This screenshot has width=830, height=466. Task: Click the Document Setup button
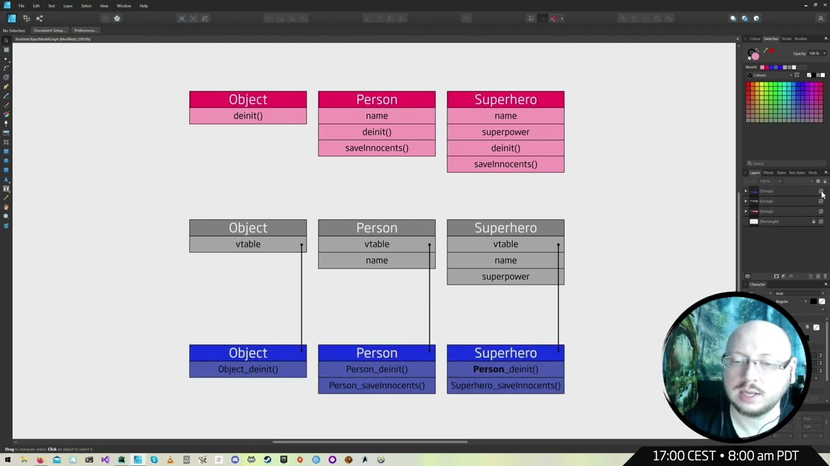point(49,30)
